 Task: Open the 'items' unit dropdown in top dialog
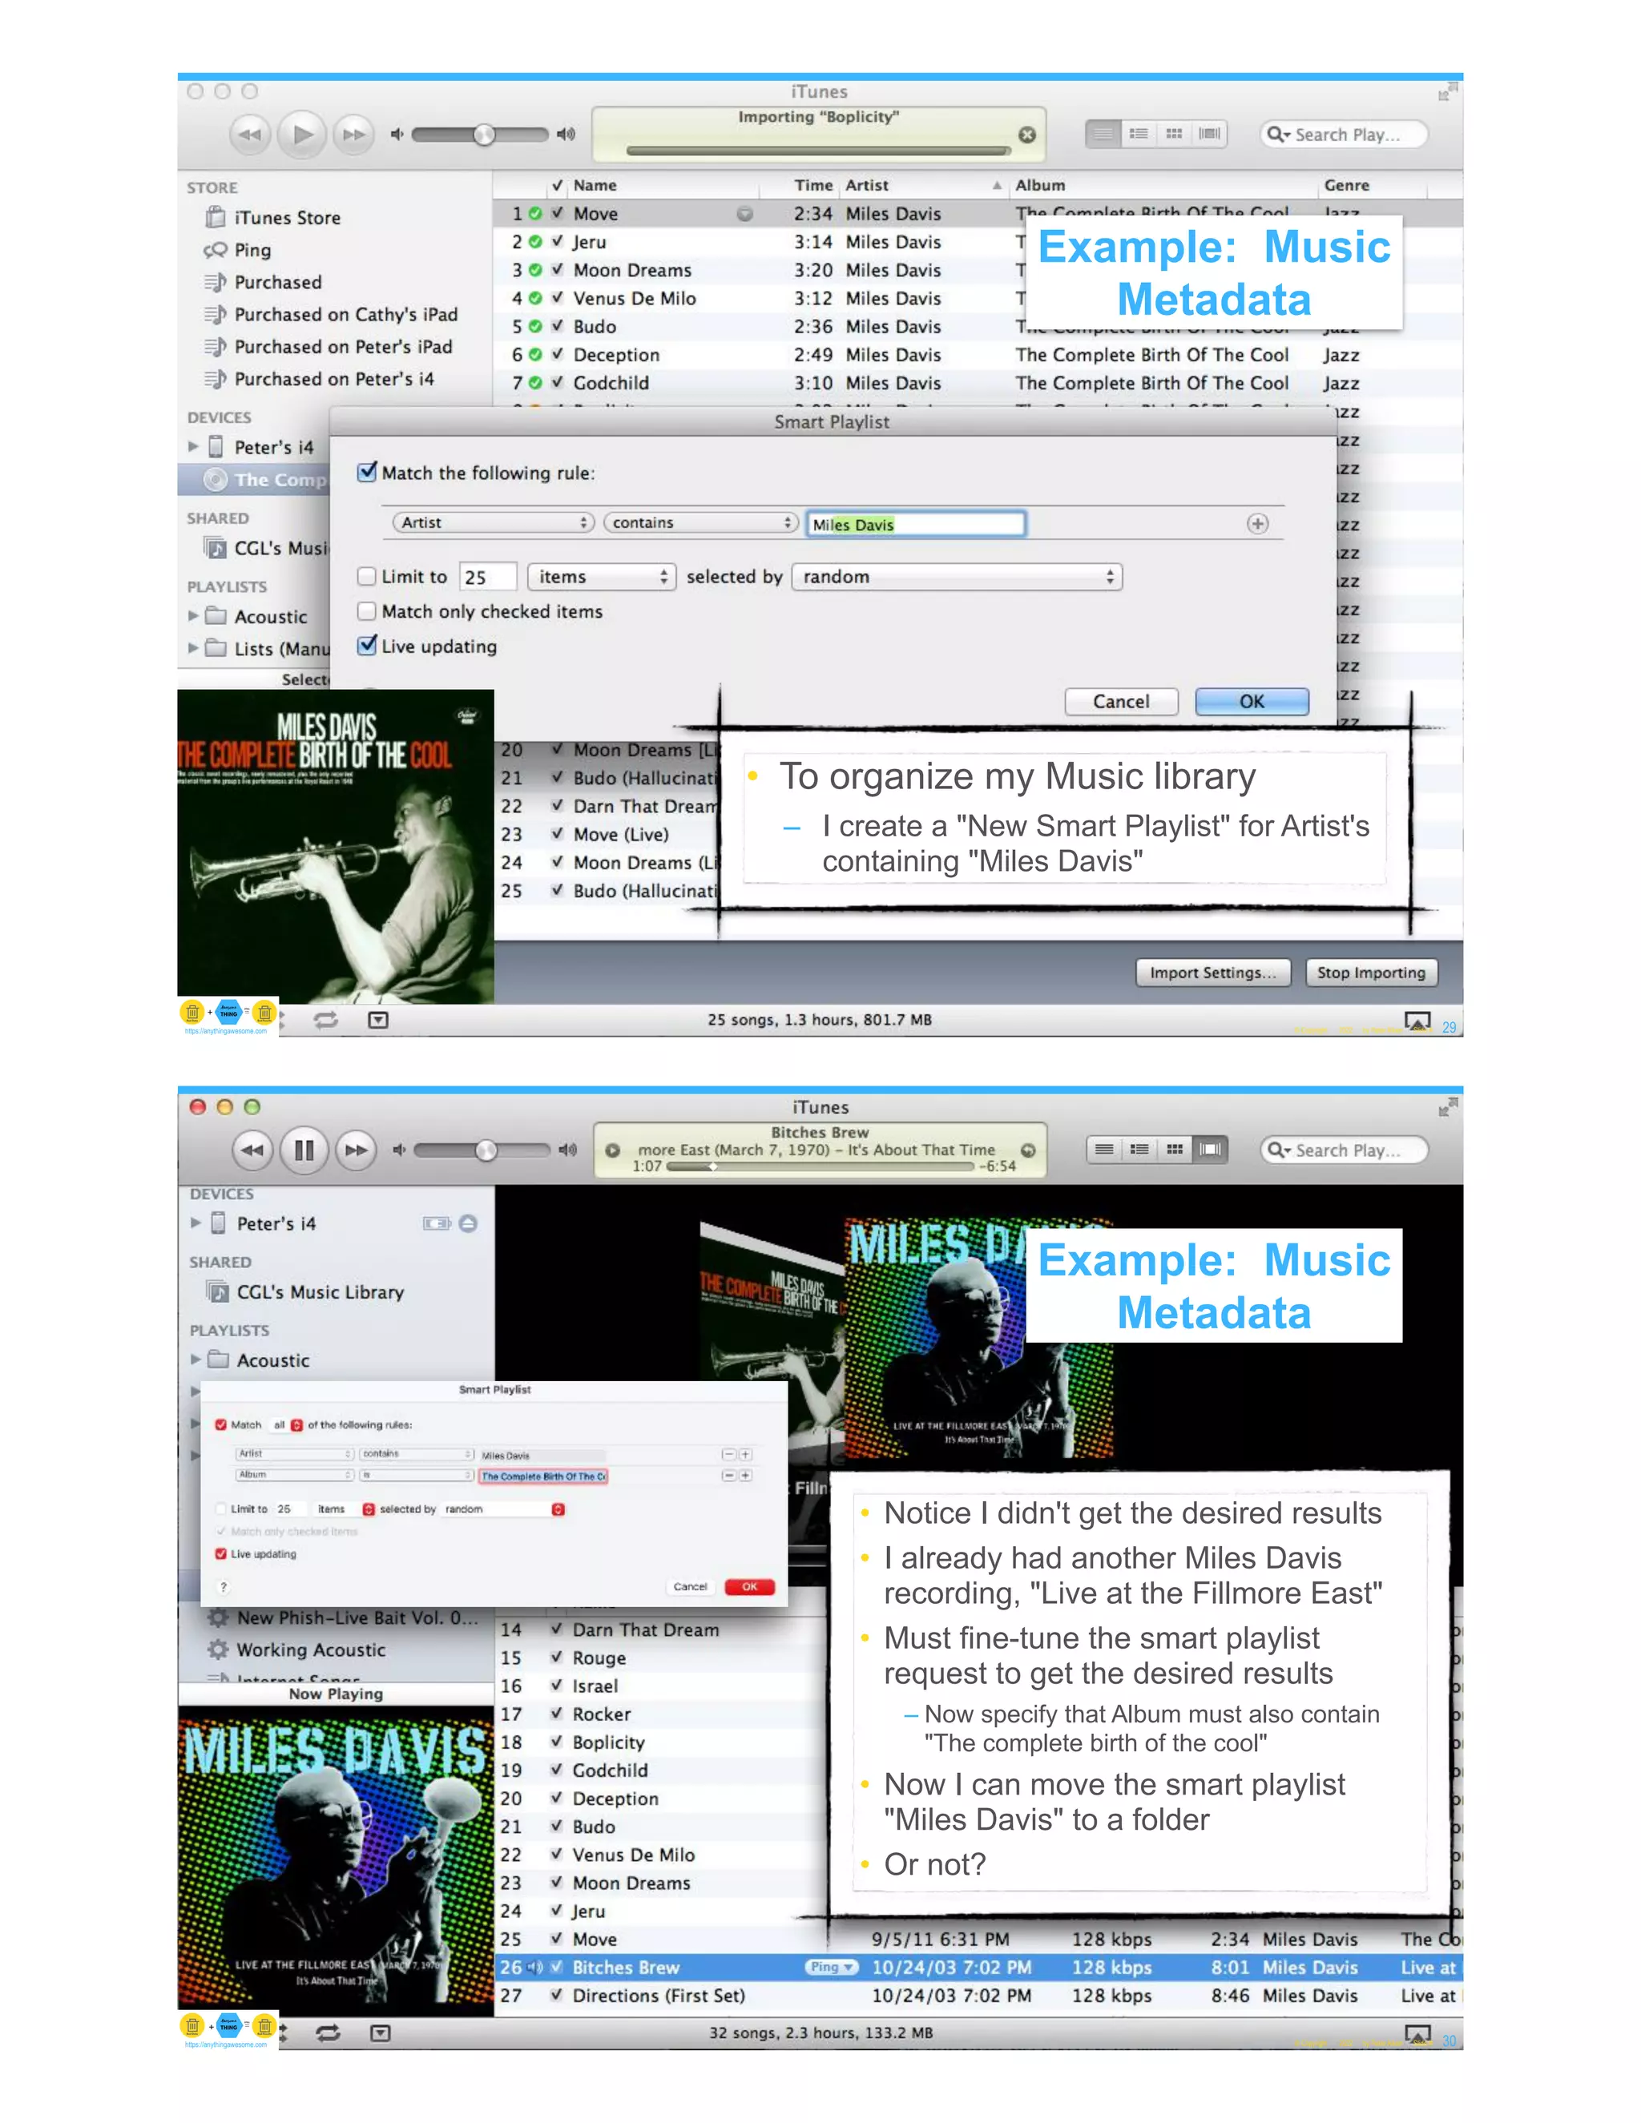pyautogui.click(x=601, y=577)
